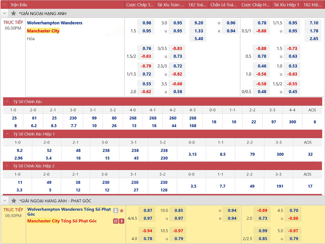The width and height of the screenshot is (325, 244).
Task: Favorite the Giải Ngoại Hạng Anh league star
Action: (x=14, y=14)
